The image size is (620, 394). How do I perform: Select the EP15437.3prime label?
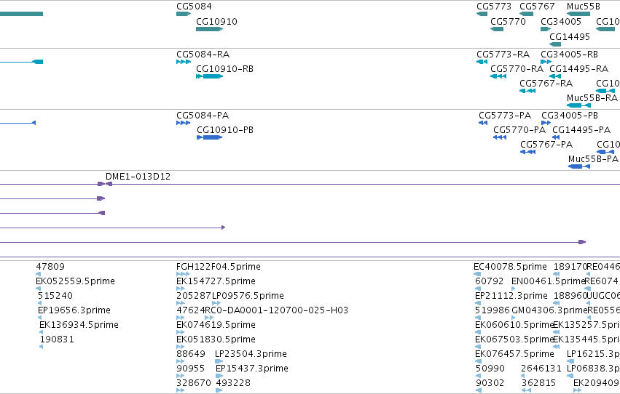pyautogui.click(x=252, y=369)
